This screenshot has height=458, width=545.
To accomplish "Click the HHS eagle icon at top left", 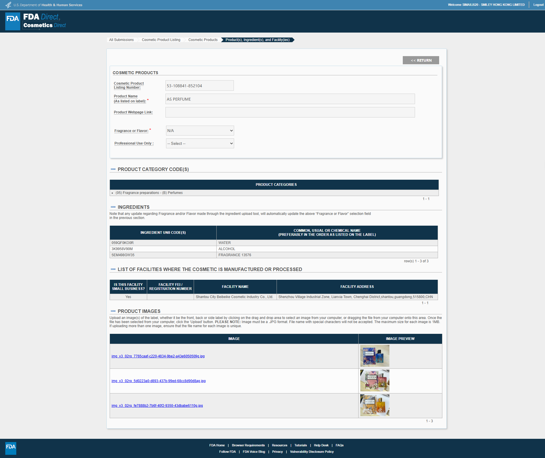I will tap(8, 5).
